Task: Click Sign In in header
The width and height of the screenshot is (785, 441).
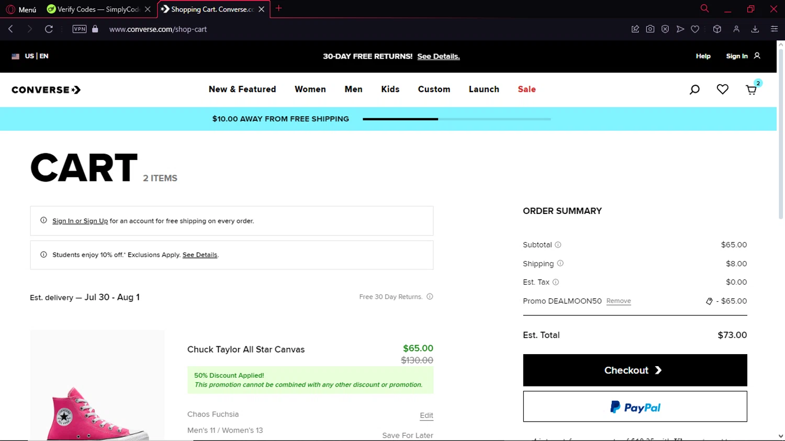Action: [x=737, y=56]
